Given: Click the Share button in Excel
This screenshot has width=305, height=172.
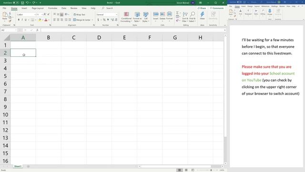Looking at the screenshot, I should click(202, 8).
